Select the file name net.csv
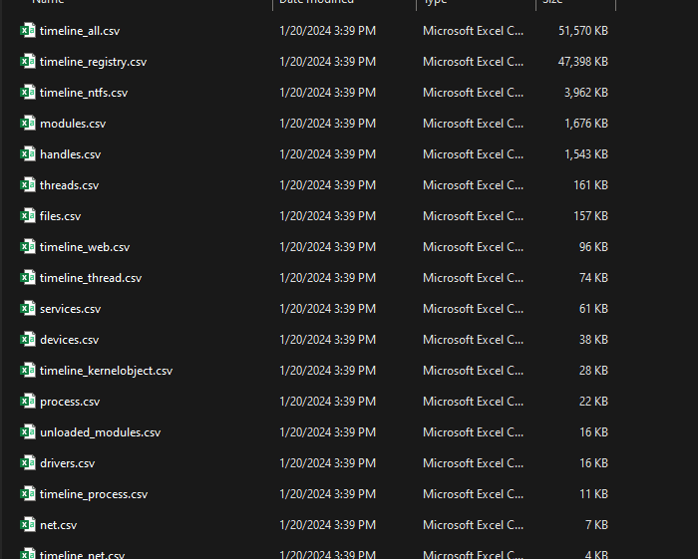Image resolution: width=698 pixels, height=559 pixels. point(58,525)
